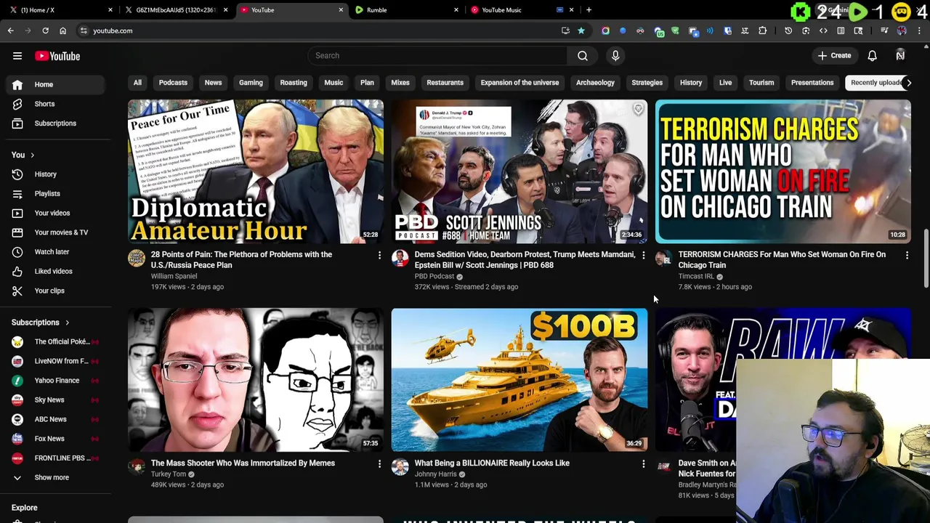Screen dimensions: 930x523
Task: Expand the You section chevron
Action: pyautogui.click(x=32, y=155)
